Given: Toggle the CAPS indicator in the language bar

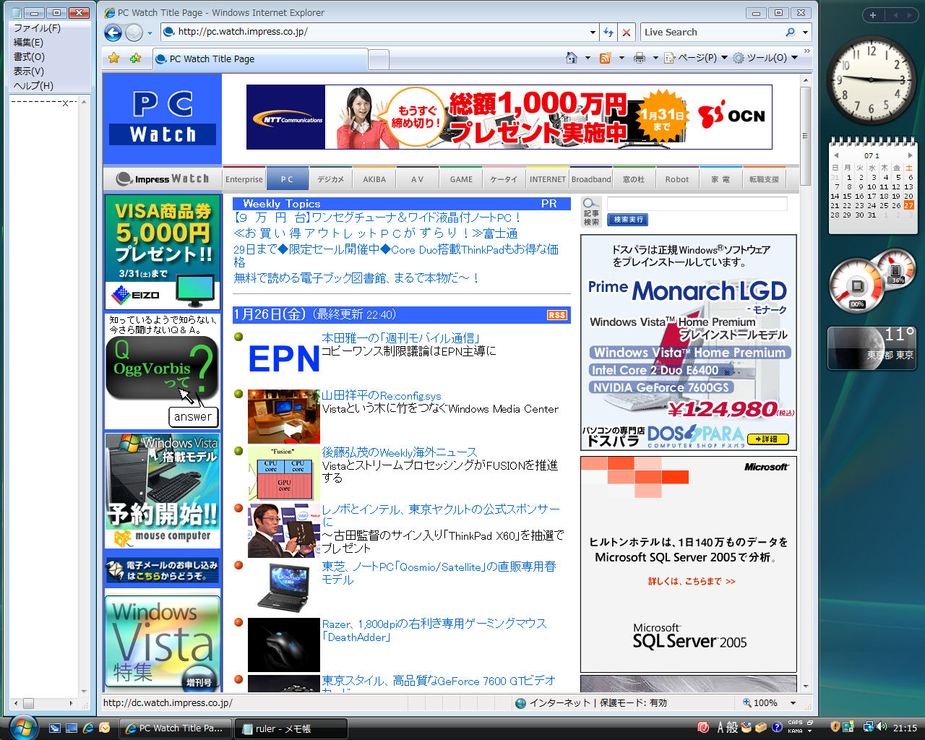Looking at the screenshot, I should click(x=795, y=722).
